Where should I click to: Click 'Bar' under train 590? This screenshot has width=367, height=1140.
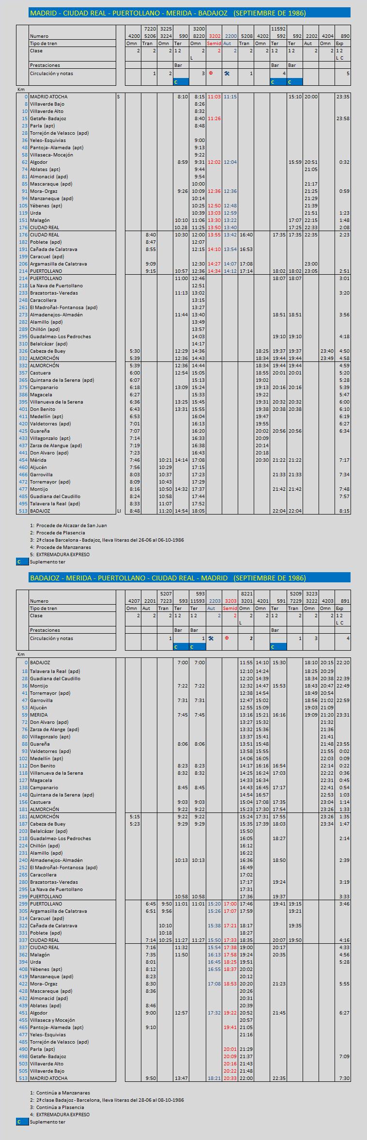[178, 65]
